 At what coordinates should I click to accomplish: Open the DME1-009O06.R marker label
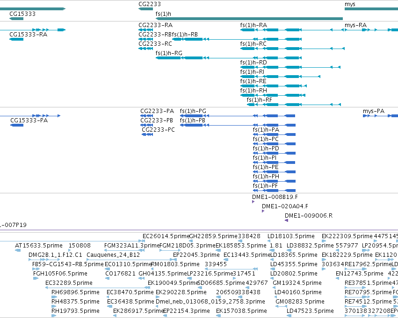click(x=308, y=216)
